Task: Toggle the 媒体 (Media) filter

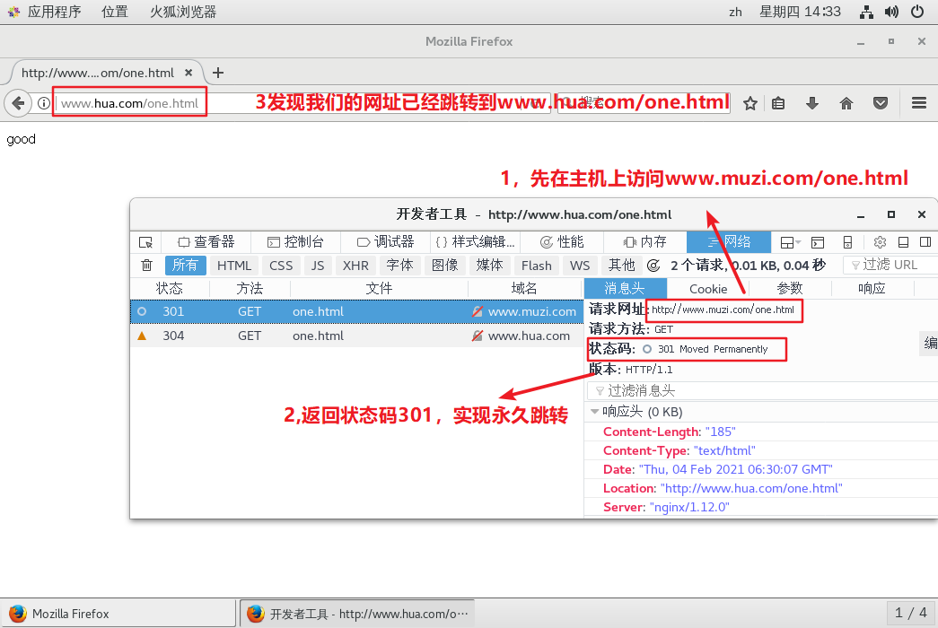Action: 489,265
